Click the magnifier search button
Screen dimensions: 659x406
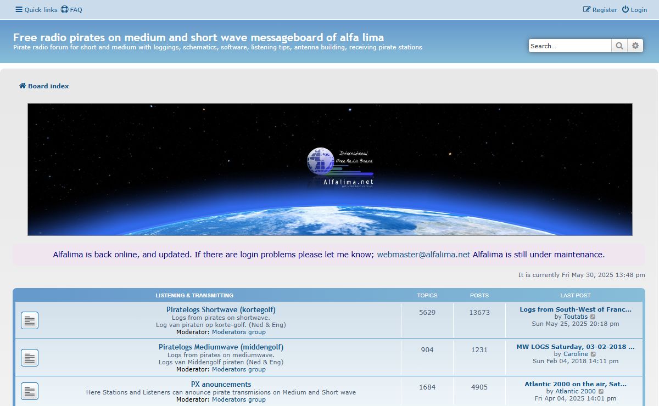[619, 46]
